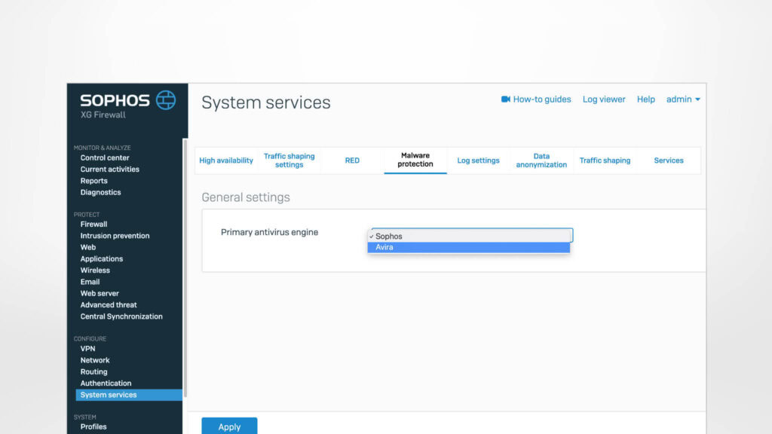Open Advanced threat in the sidebar

[x=109, y=305]
